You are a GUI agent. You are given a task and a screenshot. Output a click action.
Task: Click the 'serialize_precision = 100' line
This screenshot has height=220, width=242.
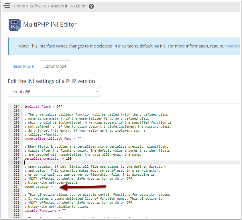coord(48,159)
